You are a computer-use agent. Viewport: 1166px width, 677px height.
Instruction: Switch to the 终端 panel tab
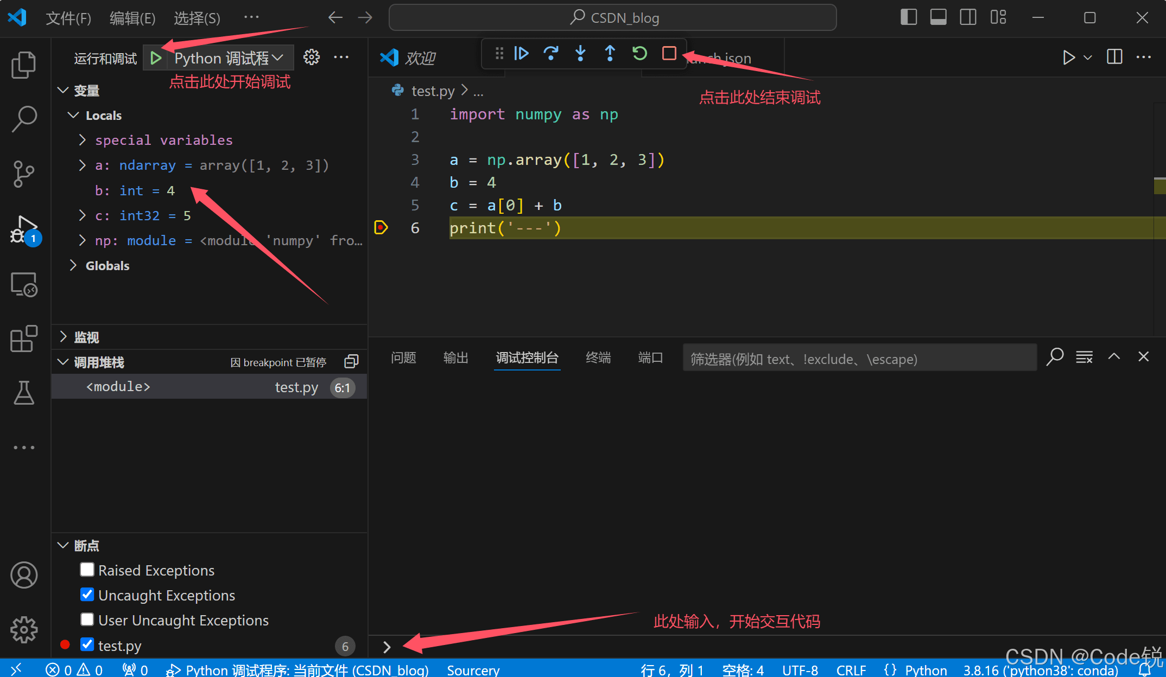(x=598, y=358)
